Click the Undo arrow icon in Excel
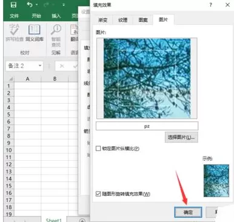The width and height of the screenshot is (234, 222). point(30,4)
